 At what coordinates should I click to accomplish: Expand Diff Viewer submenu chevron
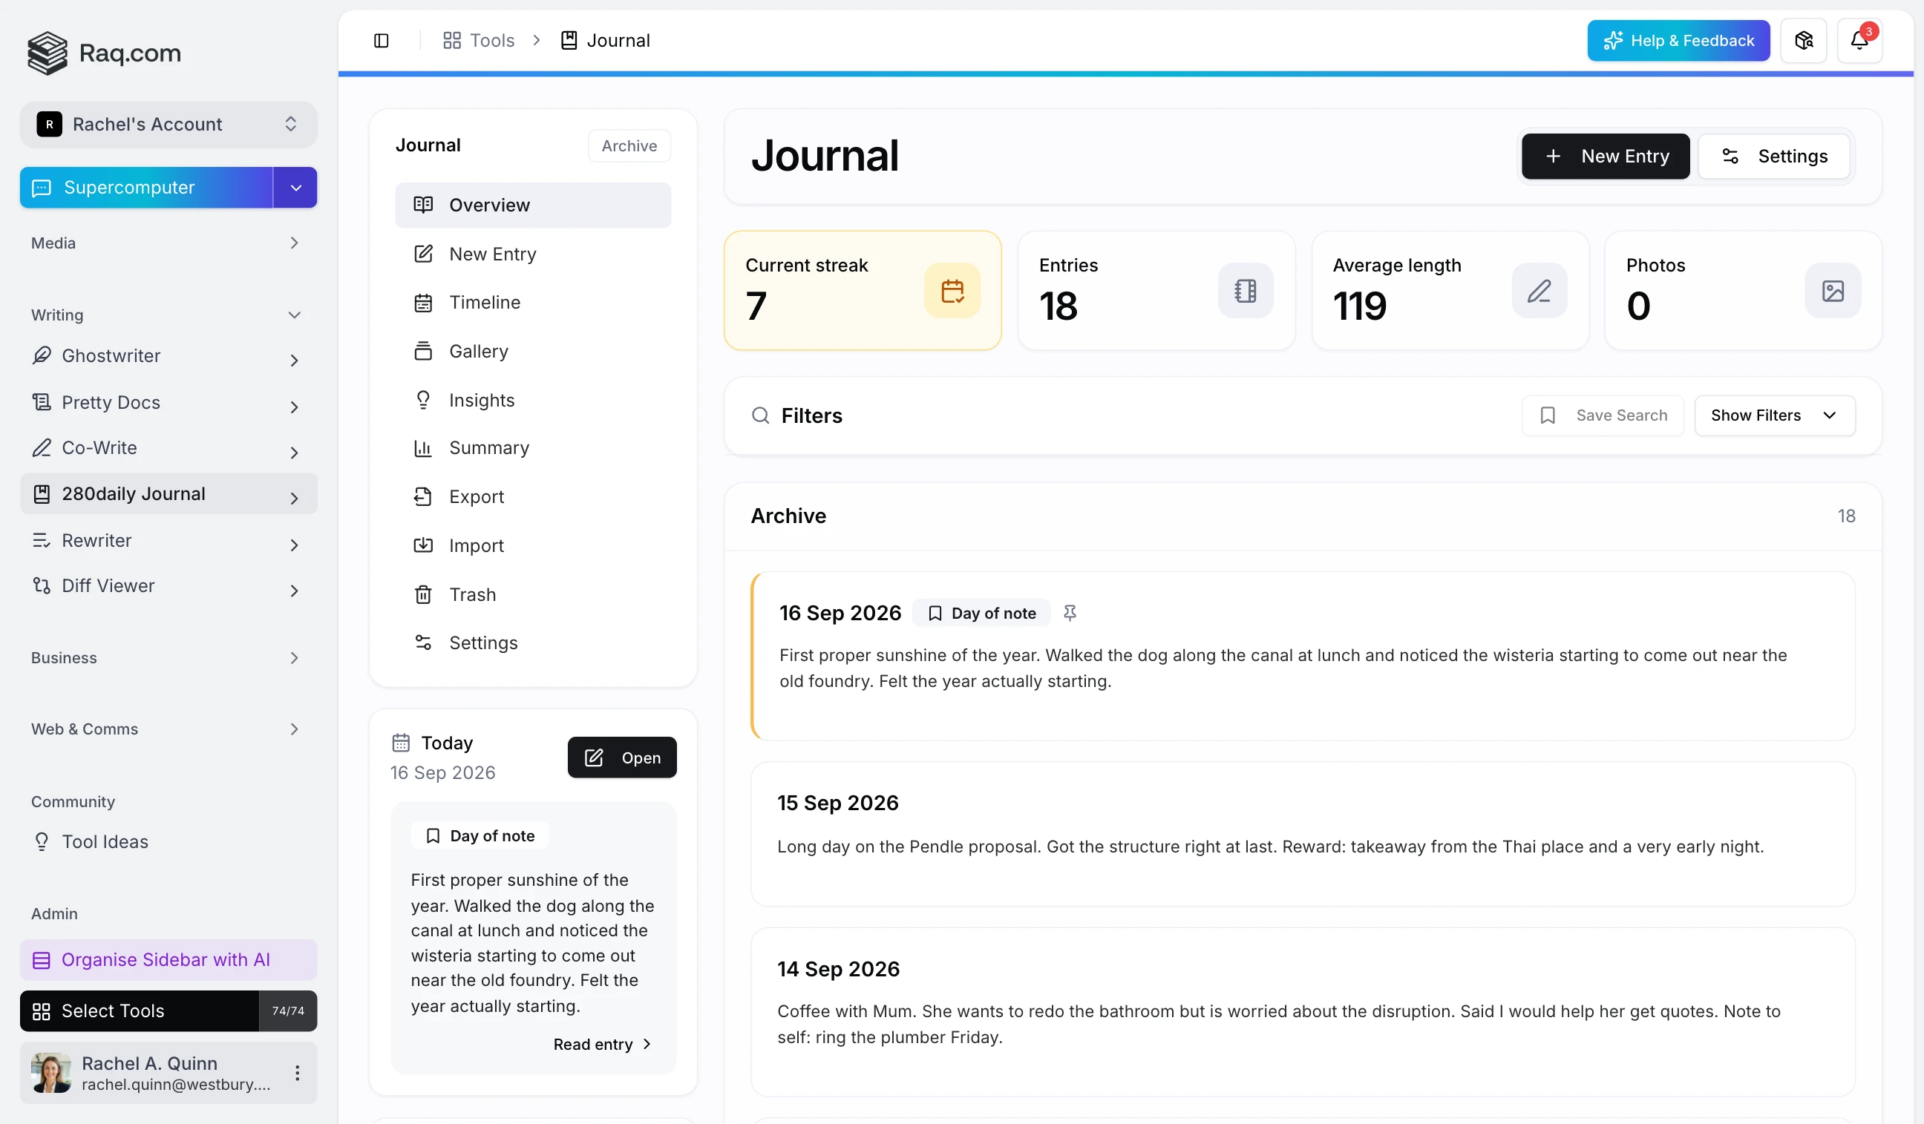[x=294, y=591]
